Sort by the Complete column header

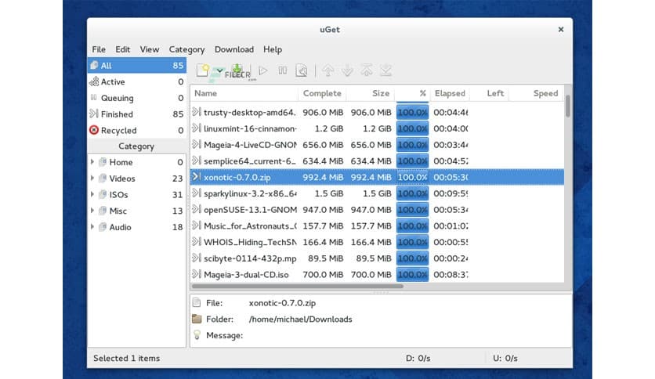click(x=322, y=93)
